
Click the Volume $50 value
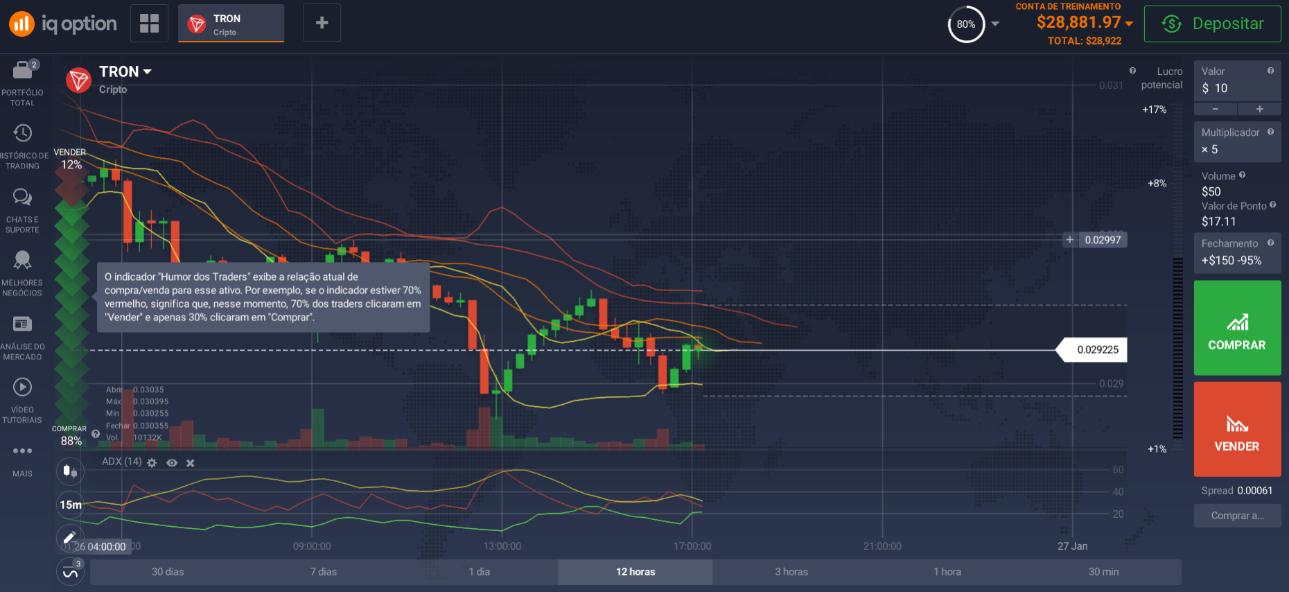click(x=1211, y=192)
